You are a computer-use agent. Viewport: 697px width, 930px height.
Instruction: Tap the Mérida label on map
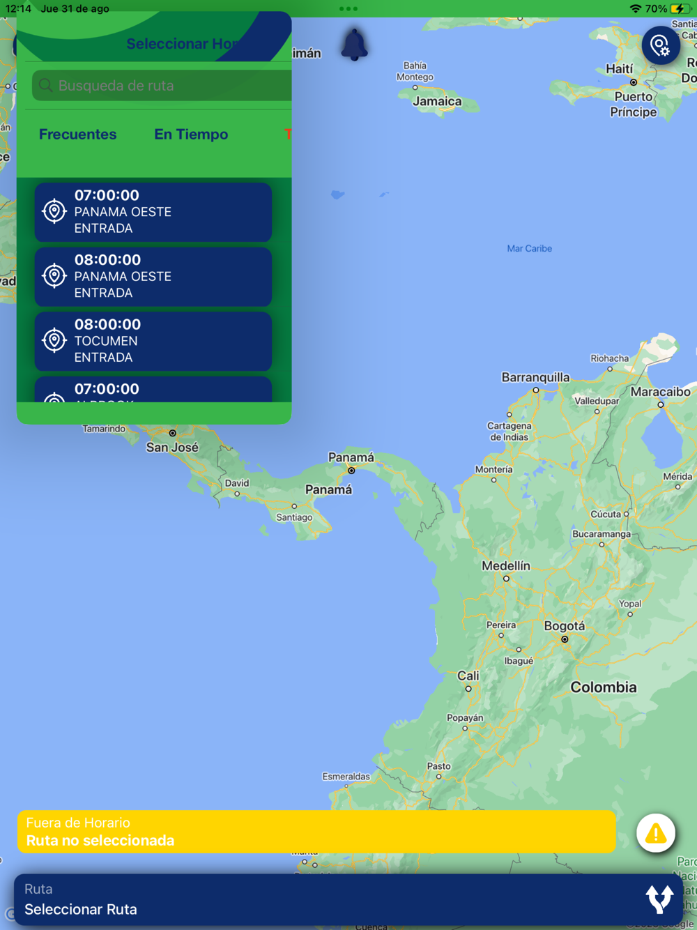click(677, 476)
